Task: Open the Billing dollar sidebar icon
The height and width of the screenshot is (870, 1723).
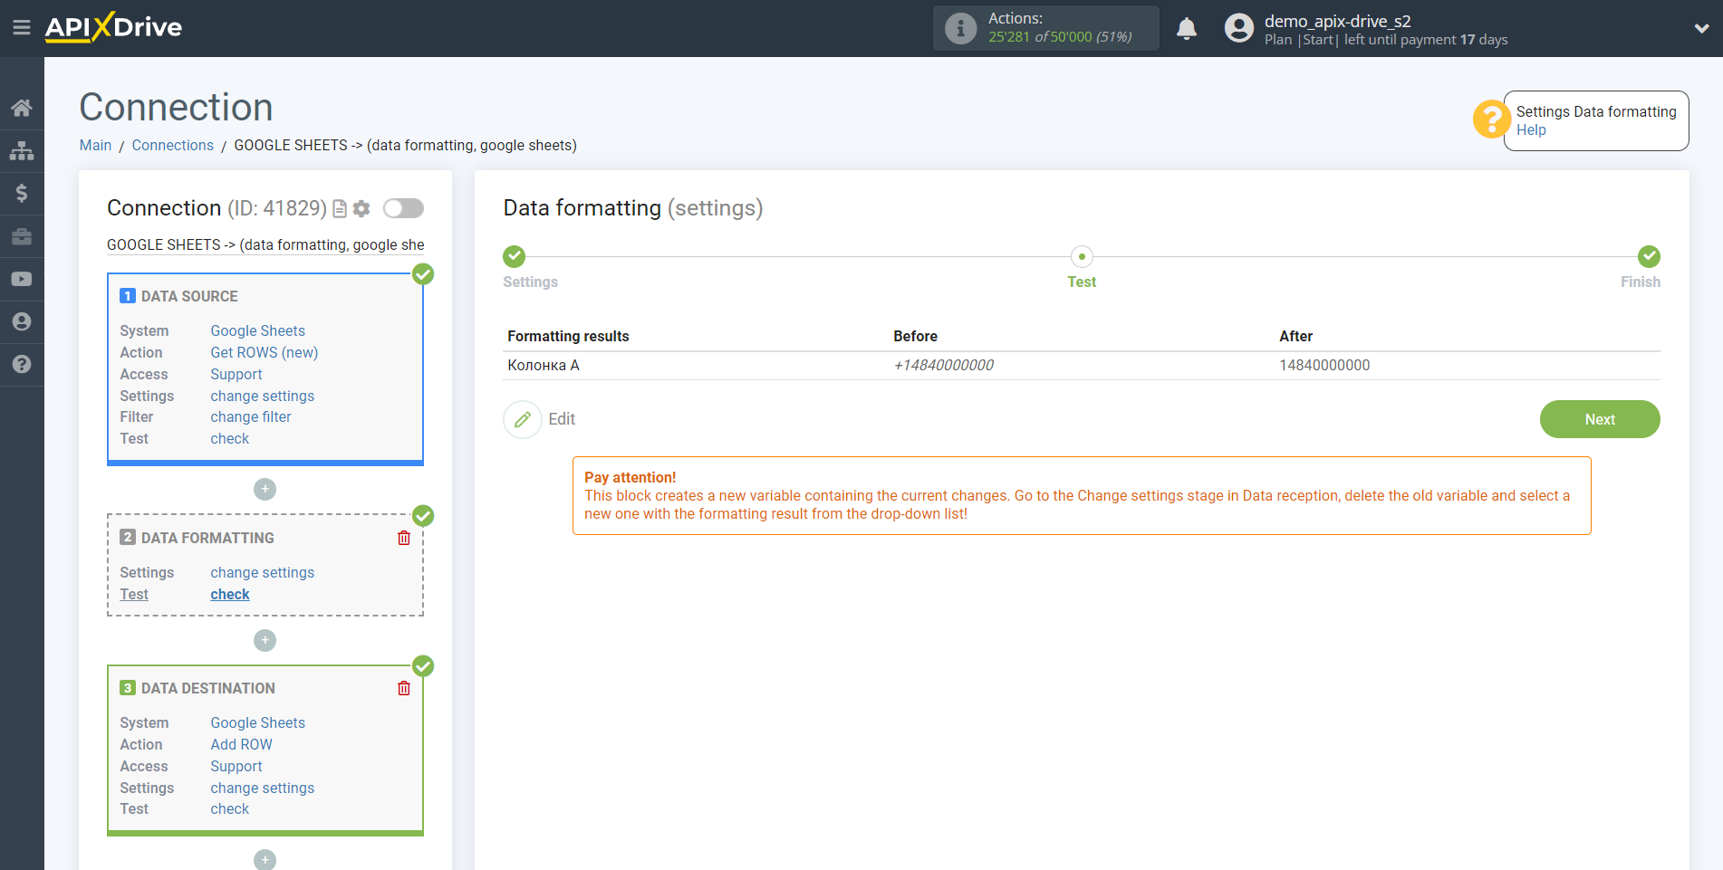Action: click(22, 193)
